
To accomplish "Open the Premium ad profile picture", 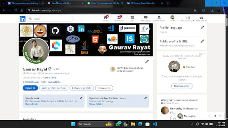I will pos(174,66).
